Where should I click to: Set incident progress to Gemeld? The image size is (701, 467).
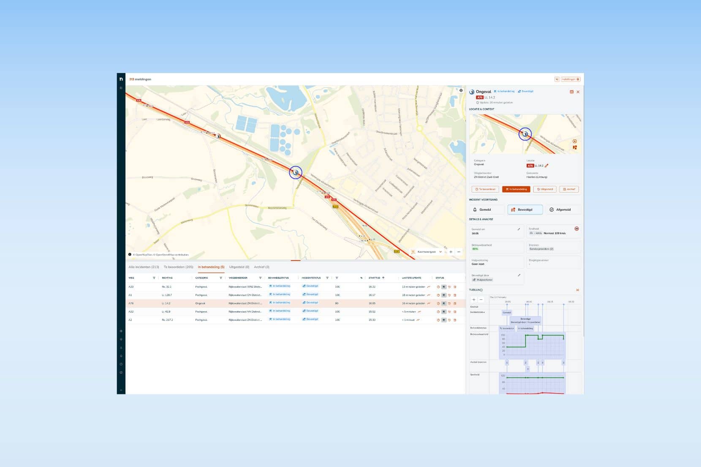[x=486, y=209]
